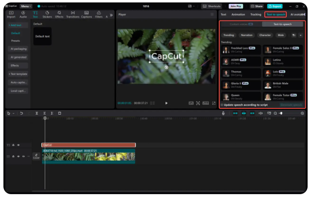Screen dimensions: 312x199
Task: Switch to the Custom voices tab
Action: pyautogui.click(x=241, y=24)
